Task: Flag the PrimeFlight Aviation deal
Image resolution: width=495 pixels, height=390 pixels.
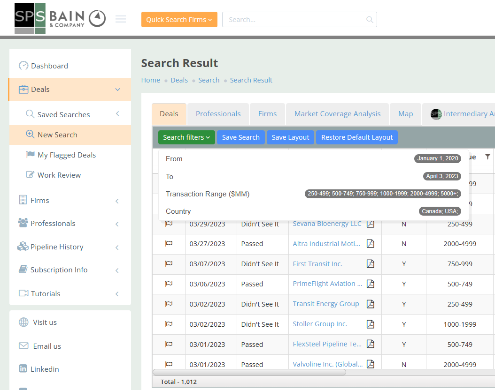Action: 169,284
